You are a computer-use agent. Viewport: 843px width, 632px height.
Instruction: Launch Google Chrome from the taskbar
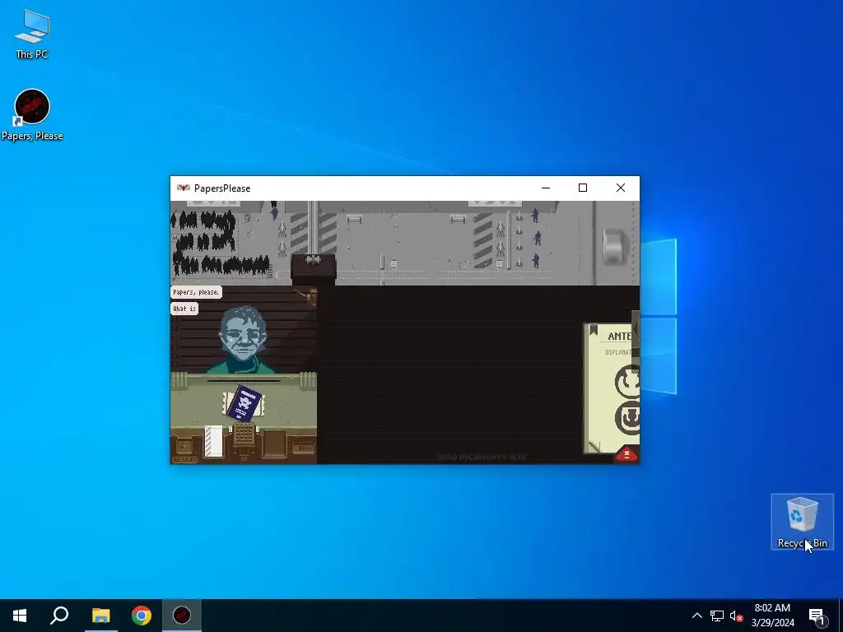(x=142, y=616)
